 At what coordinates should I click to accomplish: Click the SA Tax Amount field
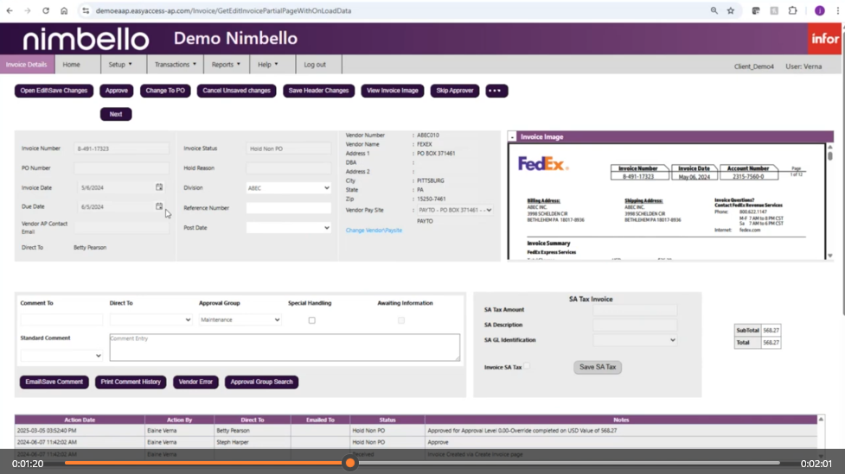pyautogui.click(x=635, y=309)
